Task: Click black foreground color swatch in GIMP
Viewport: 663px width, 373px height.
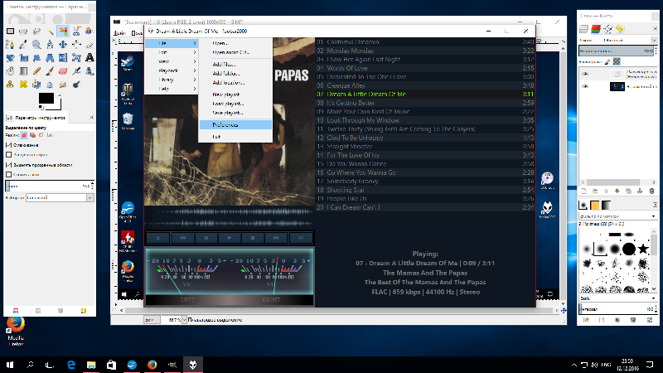Action: pos(46,99)
